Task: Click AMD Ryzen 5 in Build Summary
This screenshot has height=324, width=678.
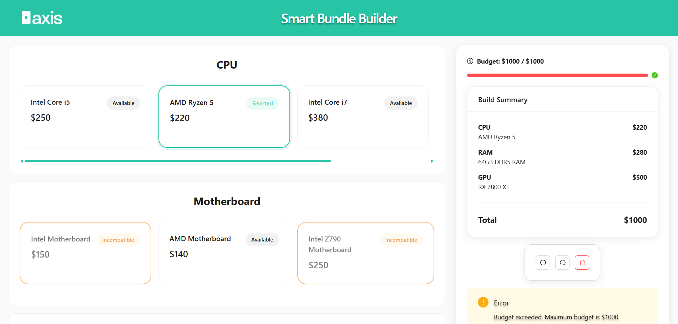Action: (x=497, y=137)
